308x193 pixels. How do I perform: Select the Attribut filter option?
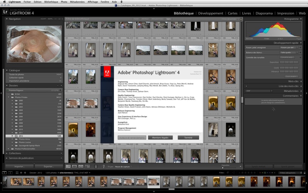145,19
